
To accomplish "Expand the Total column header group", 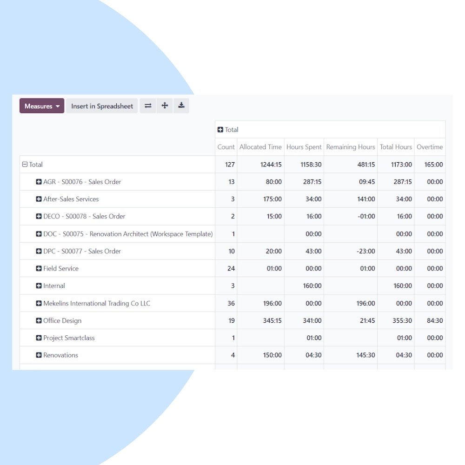I will pyautogui.click(x=221, y=130).
